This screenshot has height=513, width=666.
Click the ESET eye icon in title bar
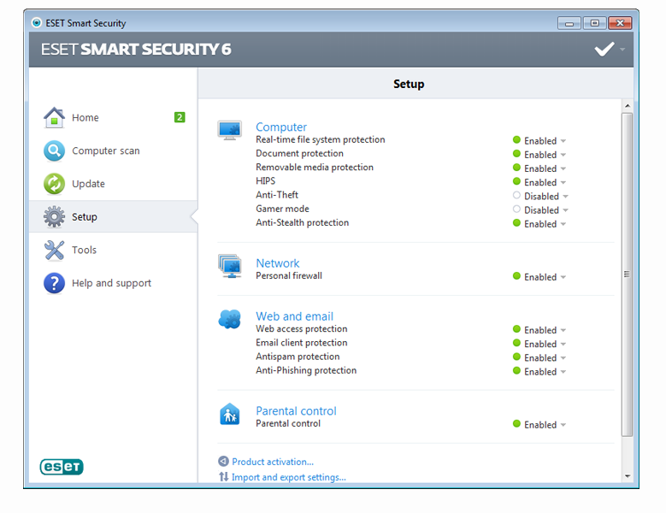point(37,22)
